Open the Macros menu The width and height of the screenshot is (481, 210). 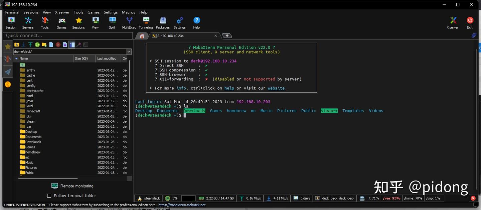click(128, 12)
